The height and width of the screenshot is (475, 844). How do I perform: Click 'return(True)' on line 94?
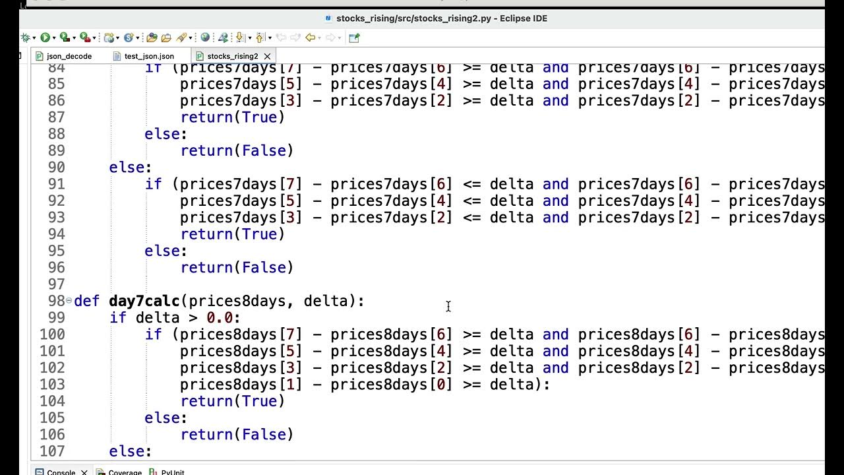(x=233, y=234)
